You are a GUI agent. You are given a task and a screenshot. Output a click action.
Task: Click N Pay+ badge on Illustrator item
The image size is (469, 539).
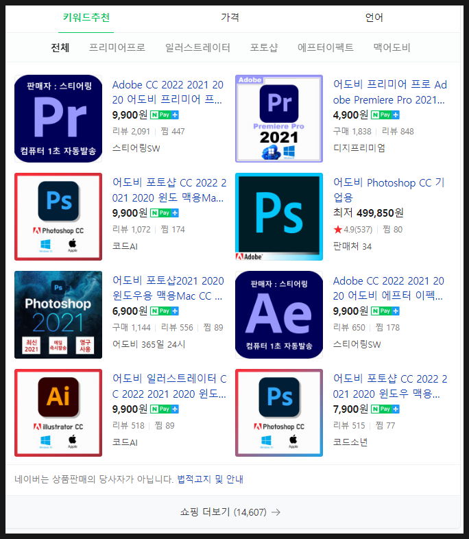click(x=165, y=409)
